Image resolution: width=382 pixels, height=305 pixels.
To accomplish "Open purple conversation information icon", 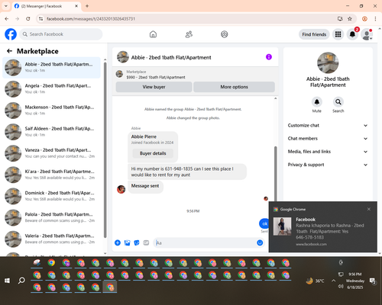I will pyautogui.click(x=269, y=57).
